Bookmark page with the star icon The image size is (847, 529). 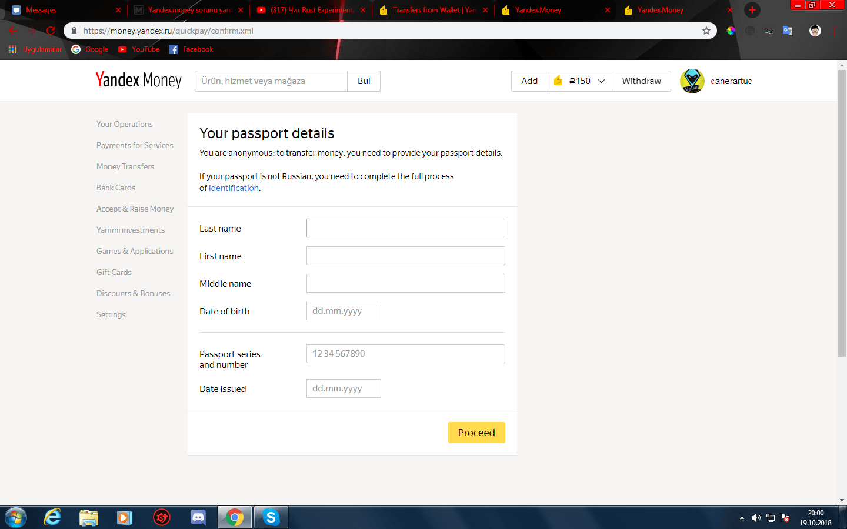click(x=706, y=31)
